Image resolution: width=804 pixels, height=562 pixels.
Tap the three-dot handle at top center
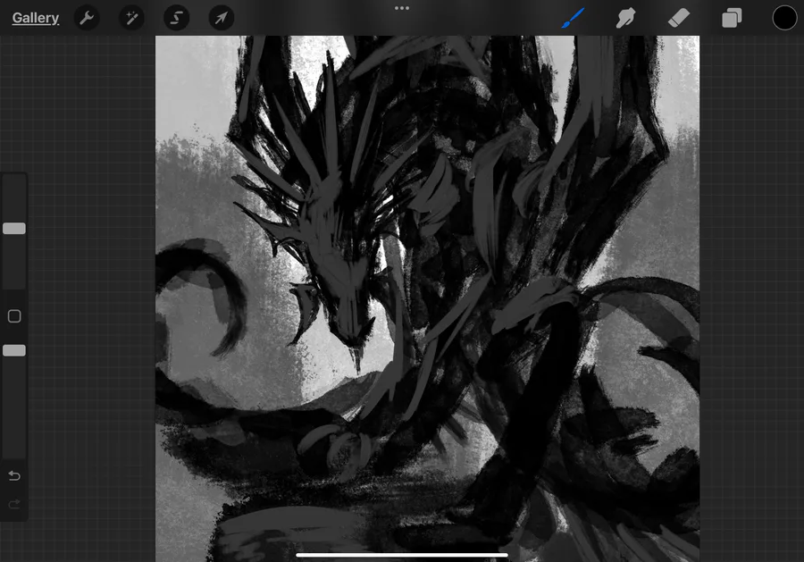[402, 8]
